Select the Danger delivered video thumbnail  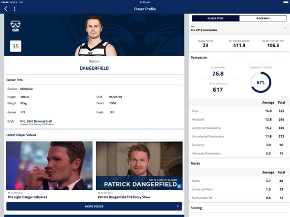coord(49,166)
